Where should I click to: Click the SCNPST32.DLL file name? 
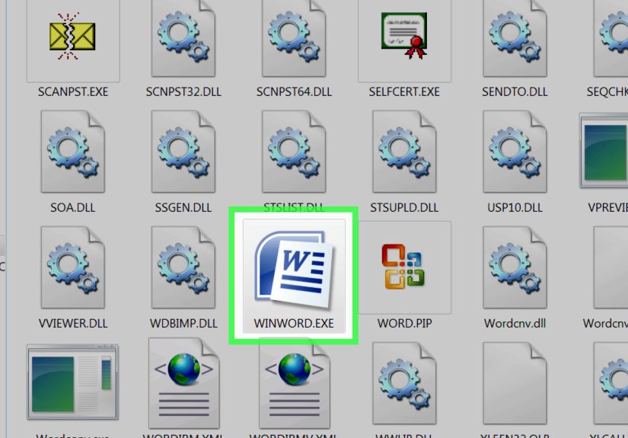click(183, 91)
